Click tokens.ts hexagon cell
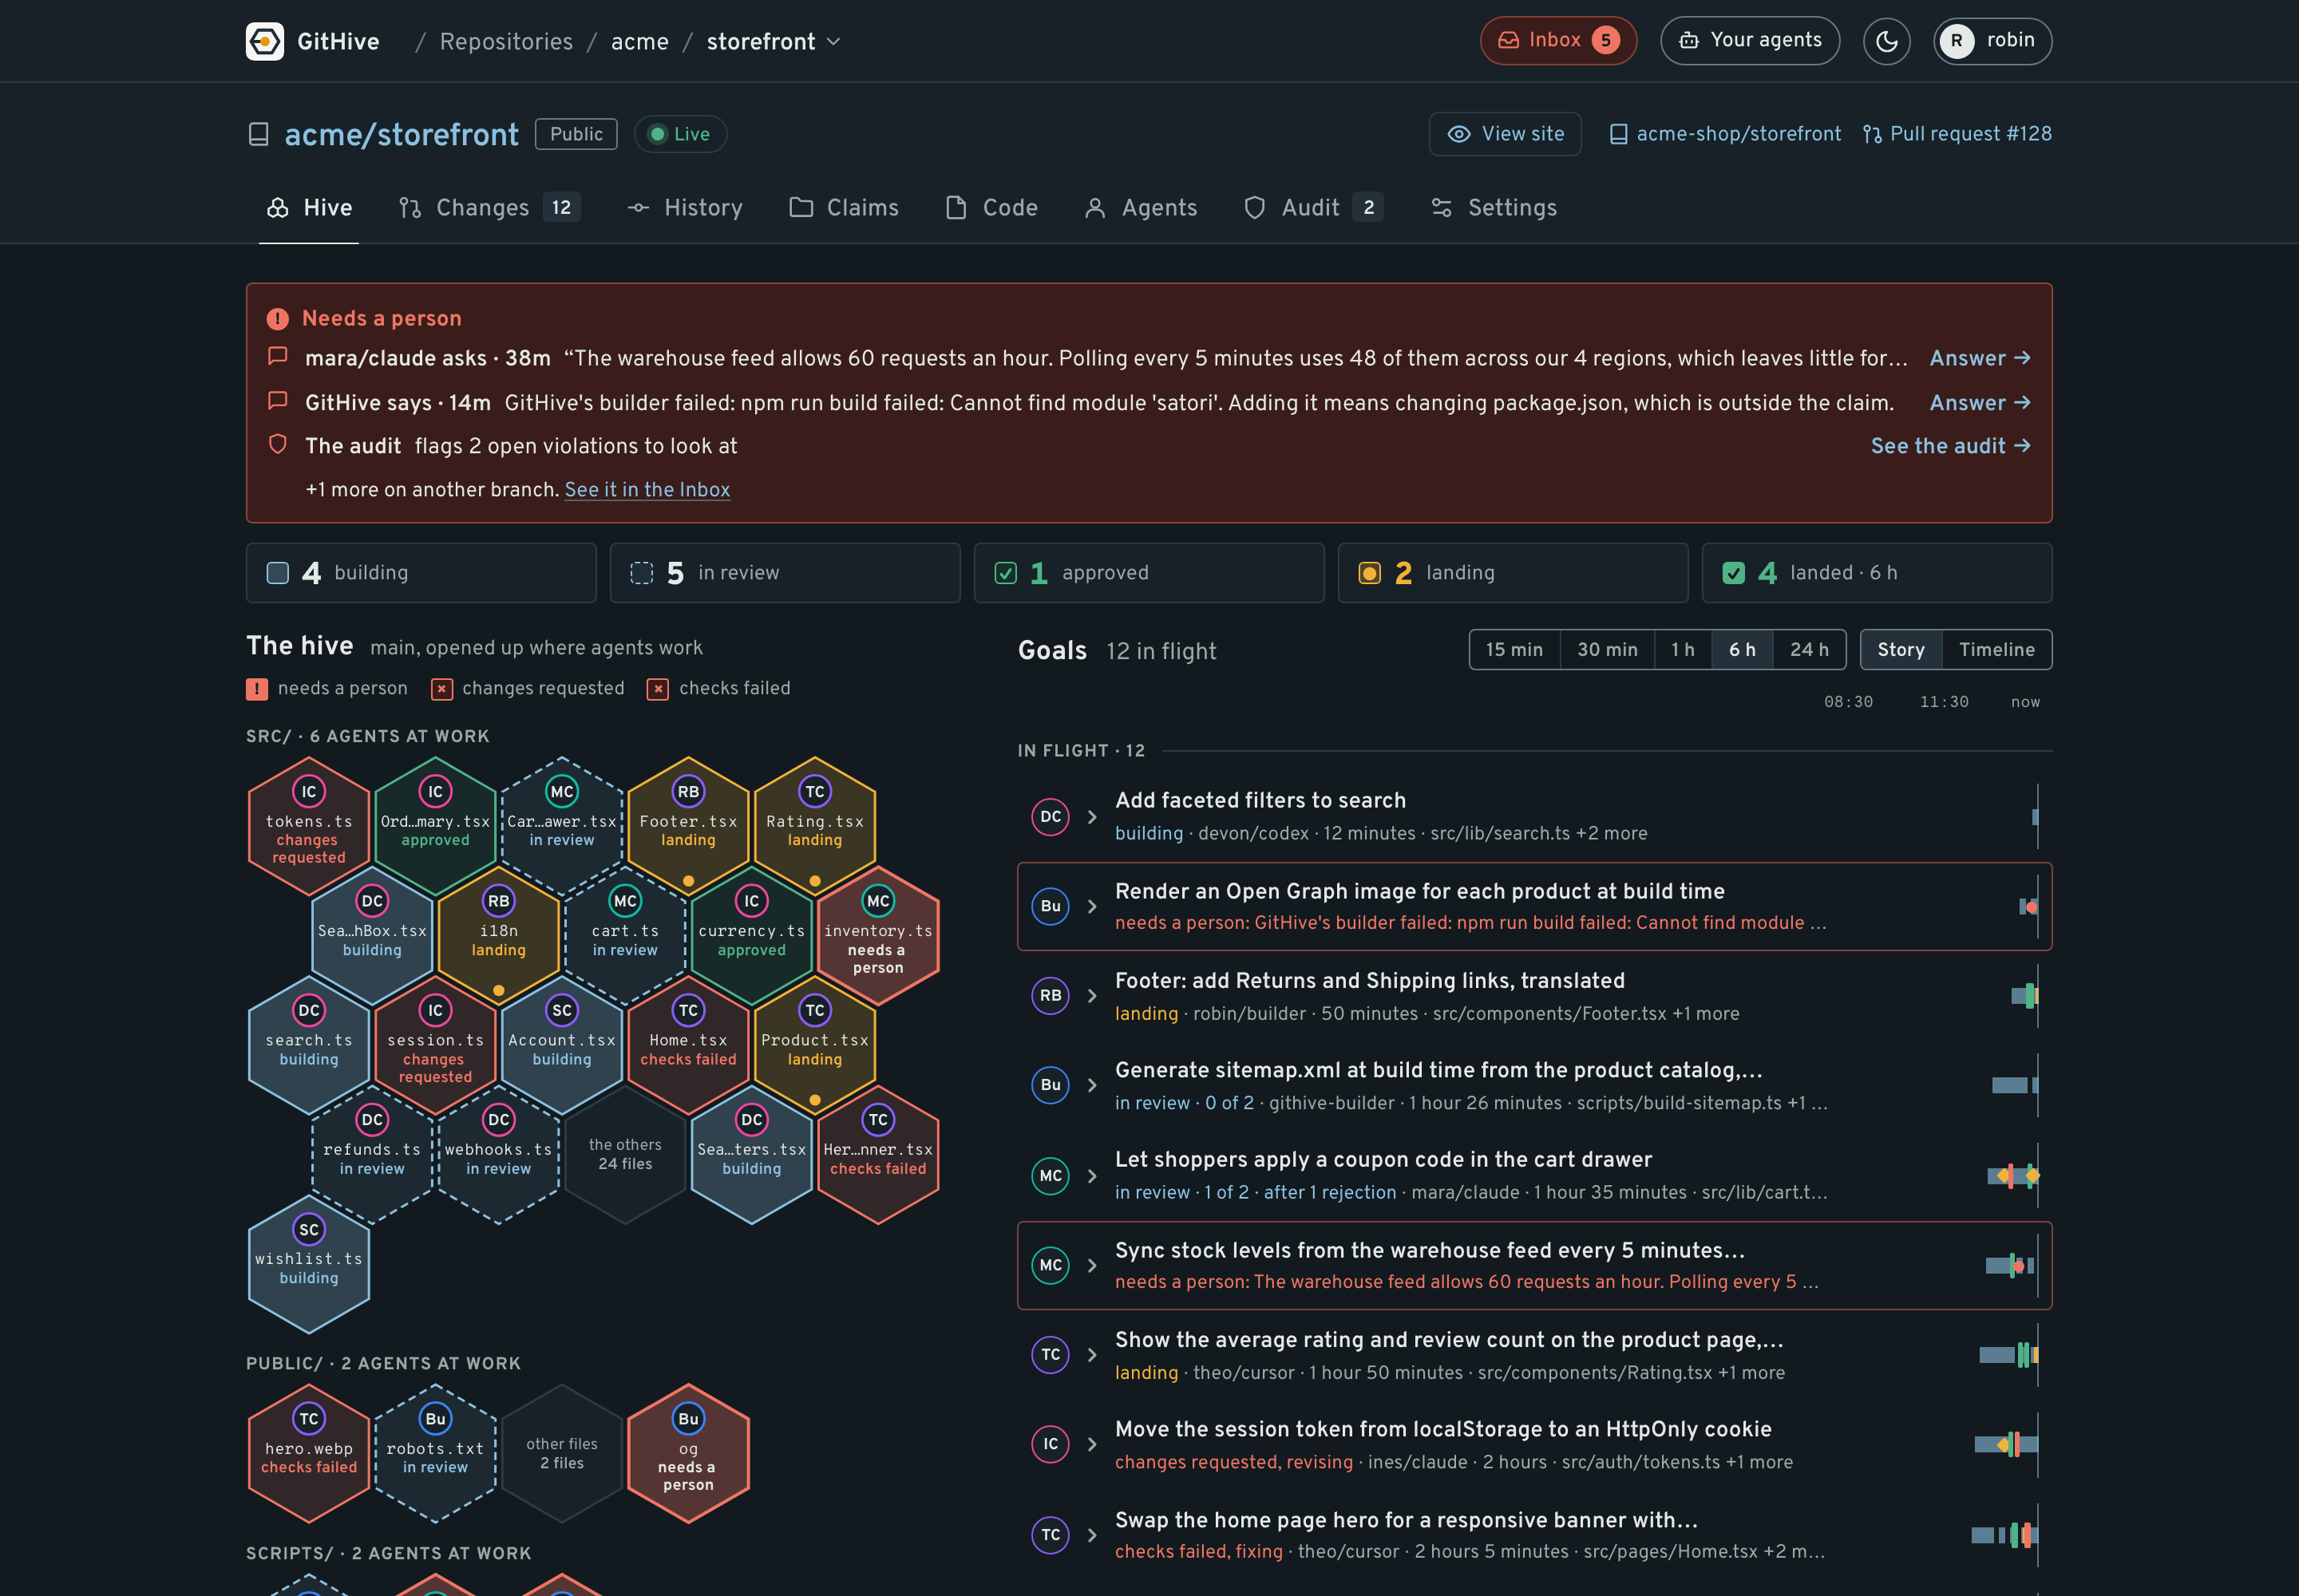2299x1596 pixels. (309, 827)
